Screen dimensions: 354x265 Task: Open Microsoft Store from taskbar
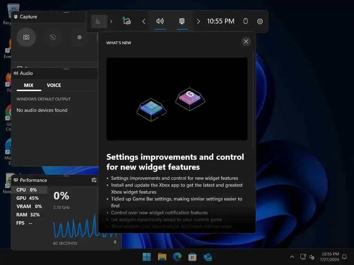[x=192, y=257]
